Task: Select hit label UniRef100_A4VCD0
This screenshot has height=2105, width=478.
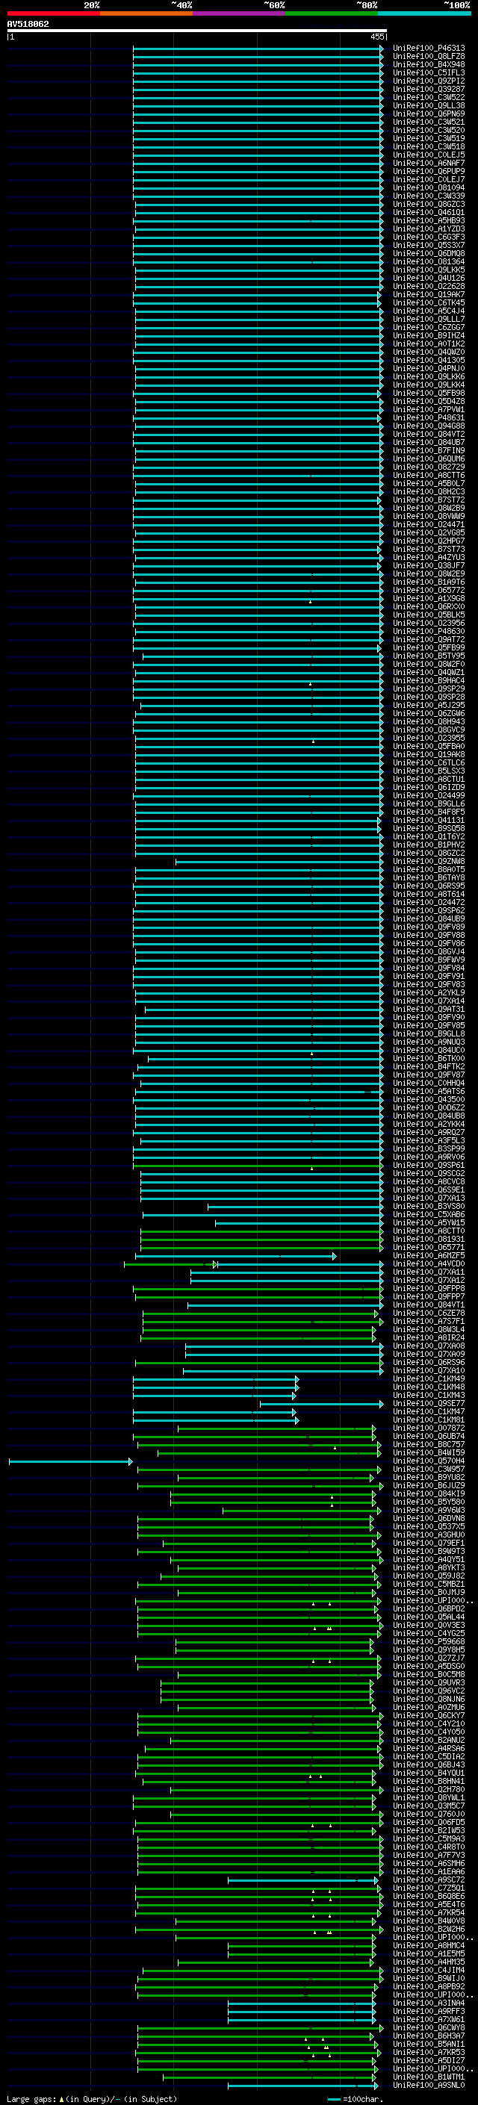Action: click(x=428, y=1264)
